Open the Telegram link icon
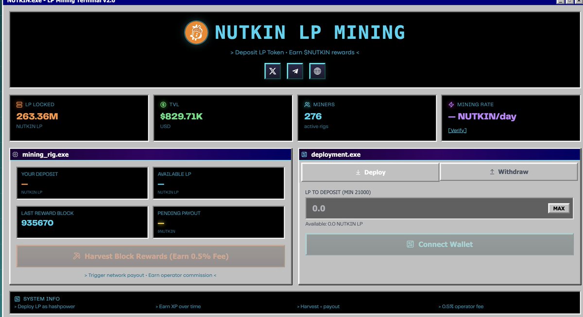Viewport: 583px width, 317px height. tap(295, 71)
